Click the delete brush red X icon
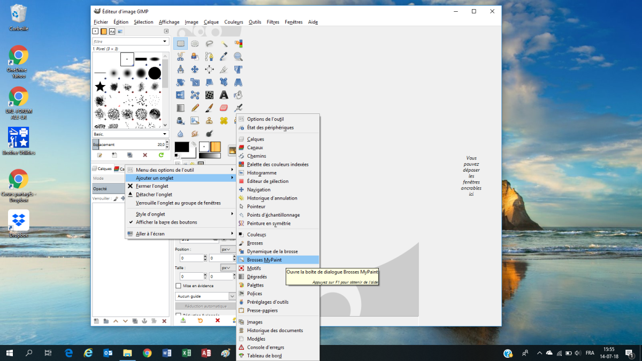Viewport: 642px width, 361px height. (x=145, y=155)
